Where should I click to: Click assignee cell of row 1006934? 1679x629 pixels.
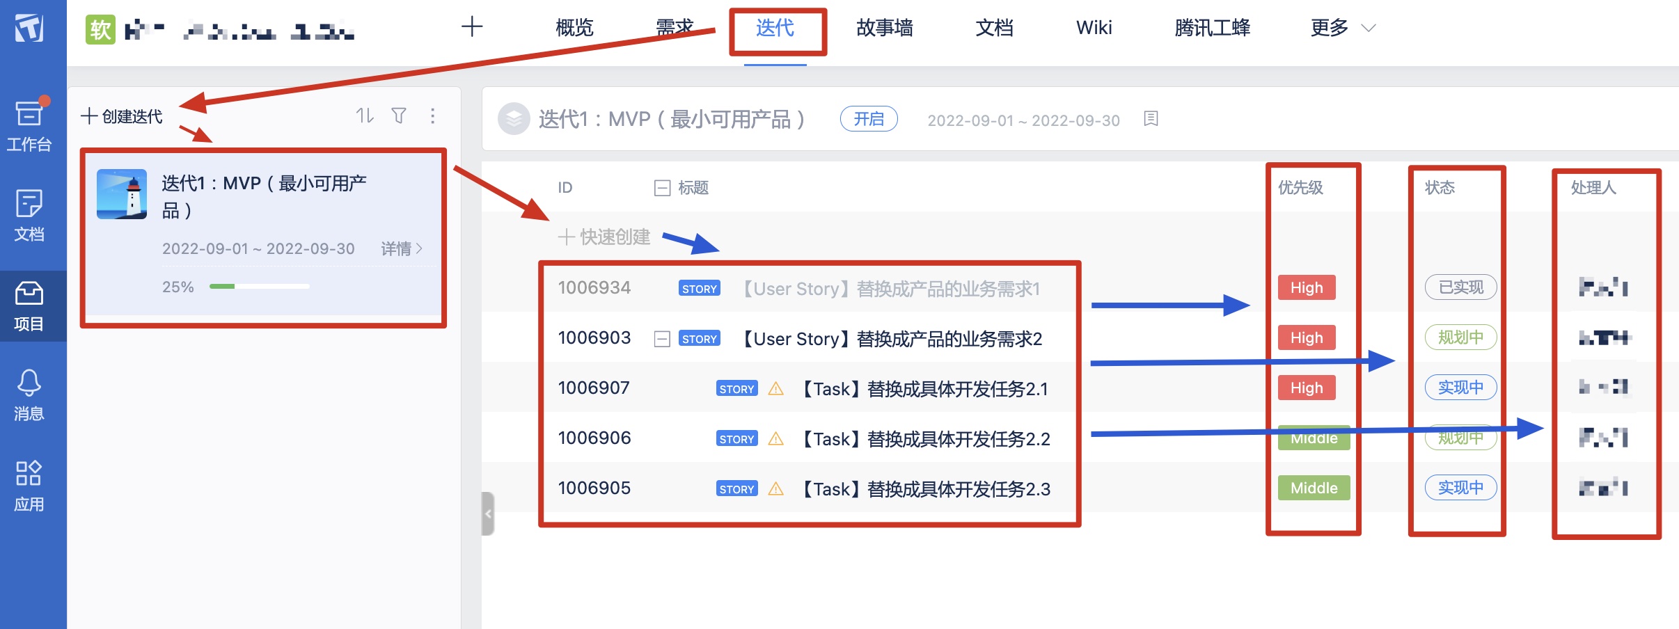click(1603, 287)
